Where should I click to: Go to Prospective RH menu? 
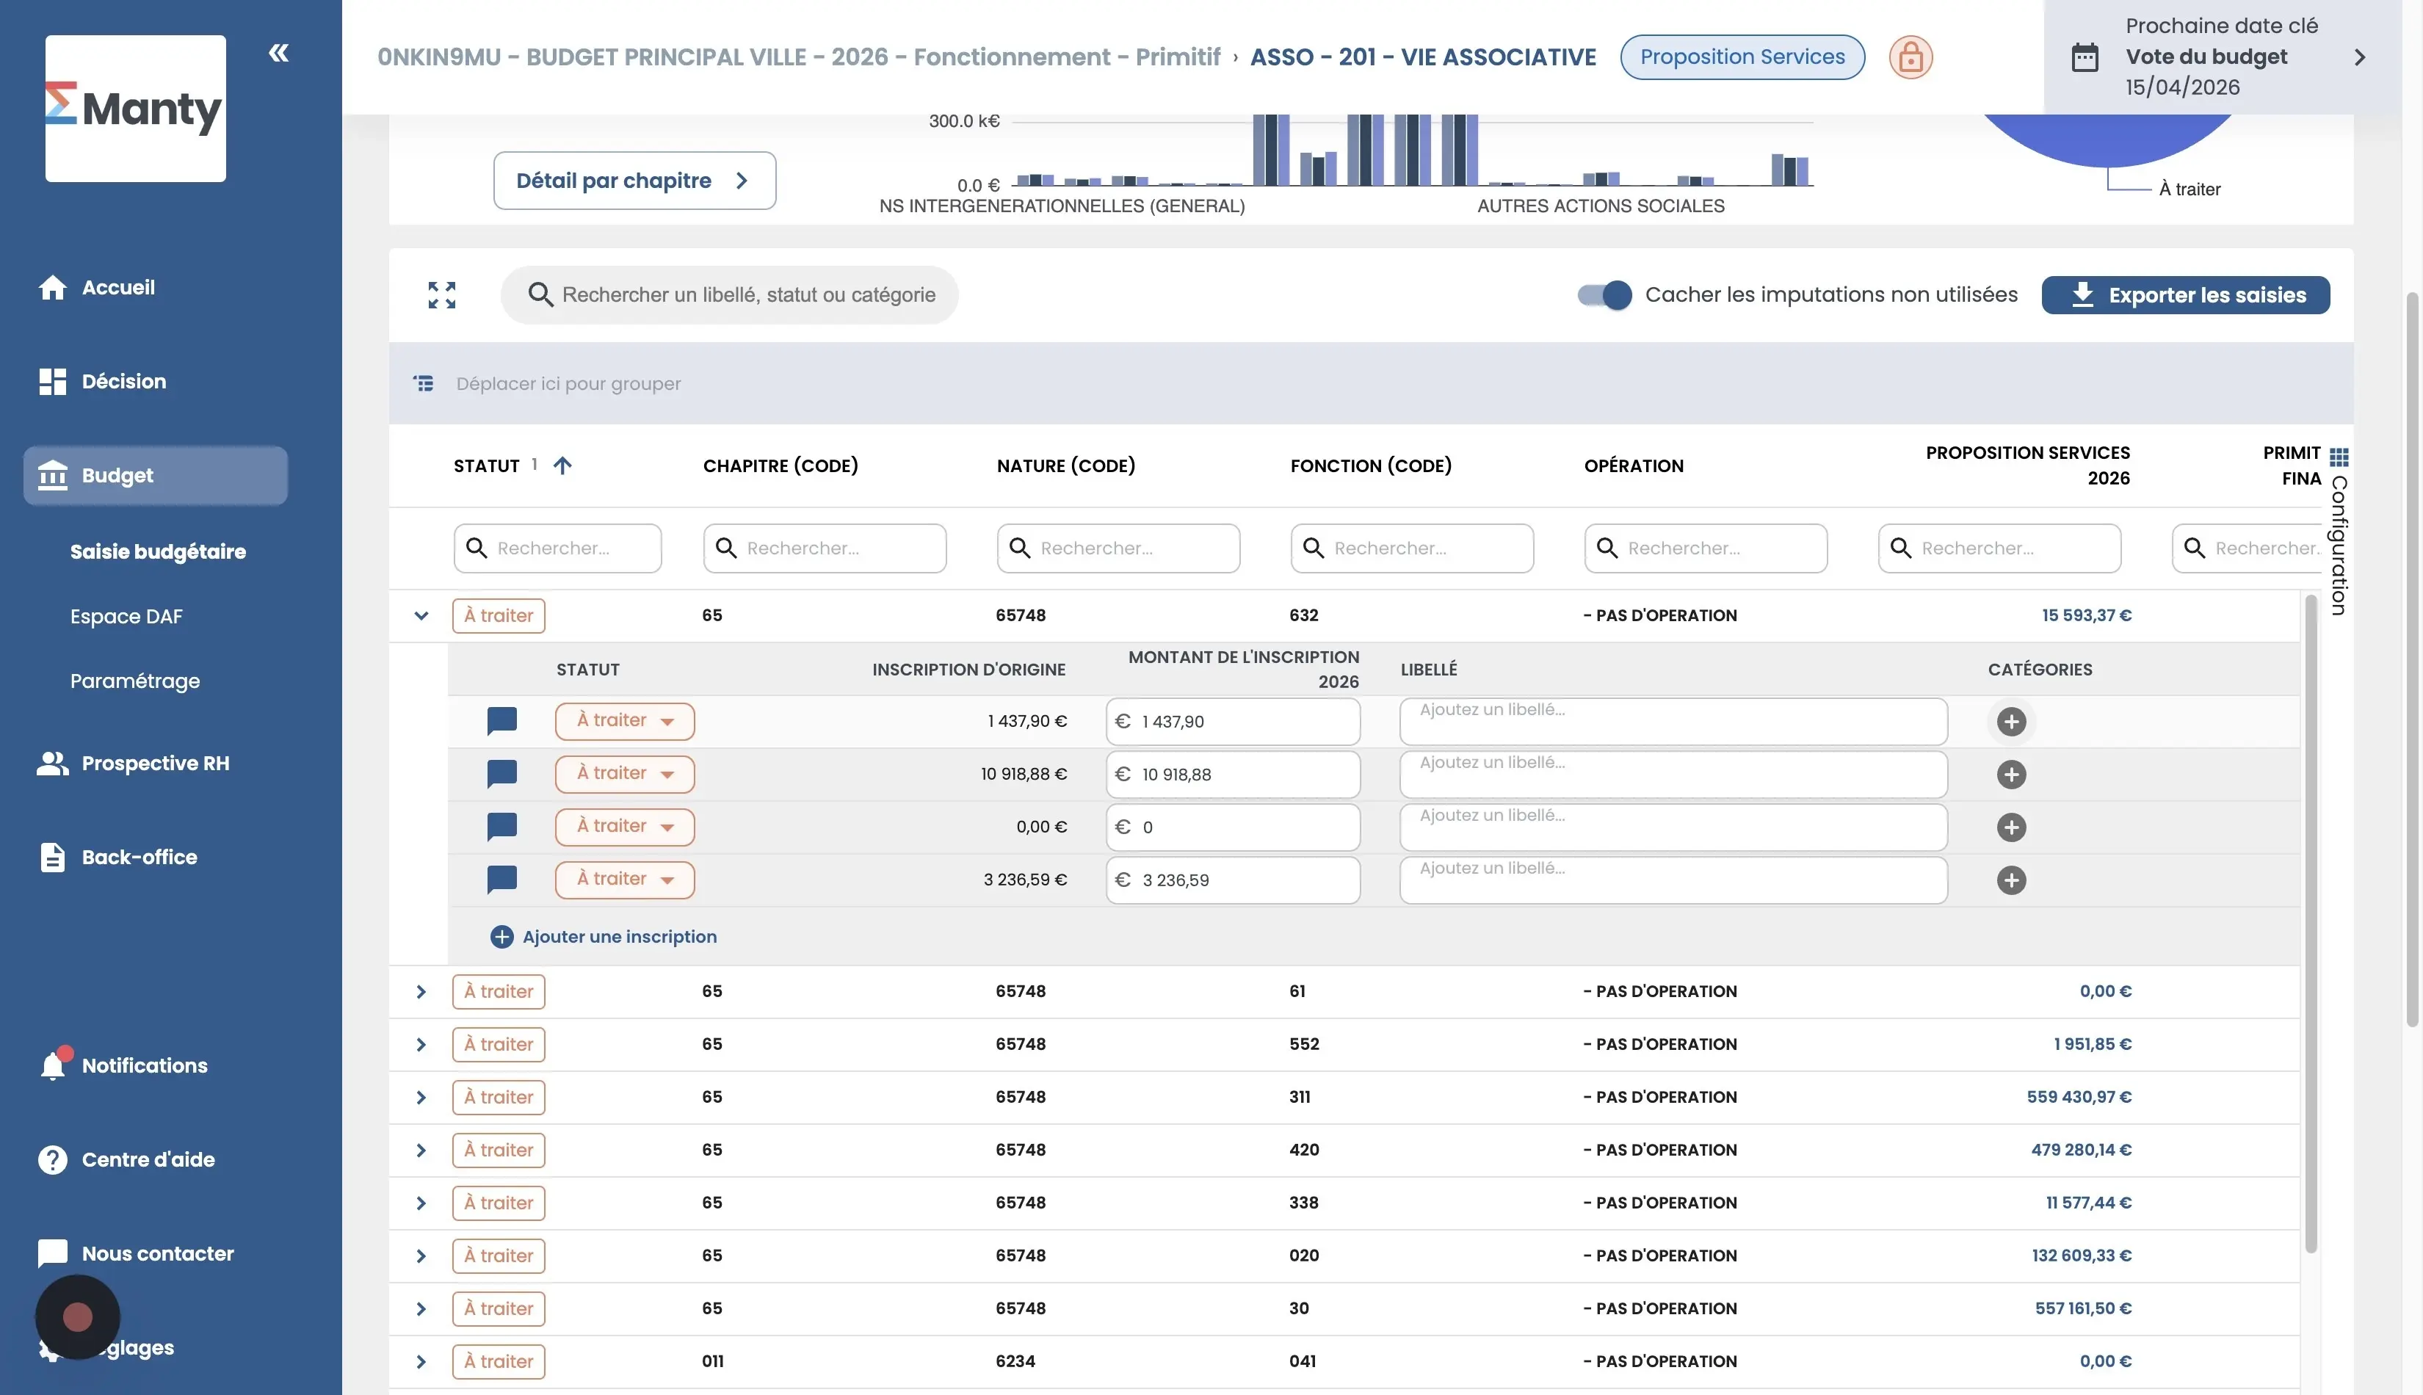(x=155, y=763)
